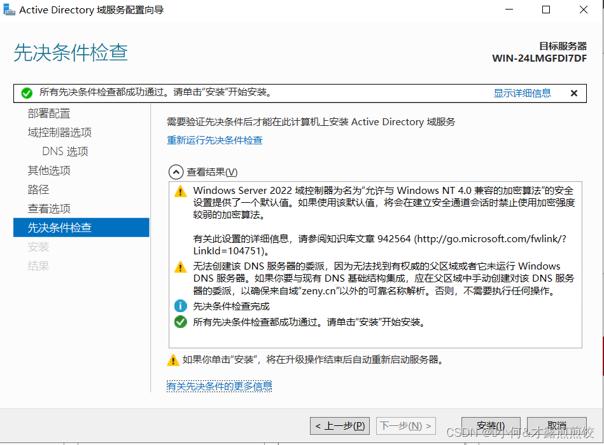604x445 pixels.
Task: Open 显示详细信息 link
Action: pyautogui.click(x=523, y=93)
